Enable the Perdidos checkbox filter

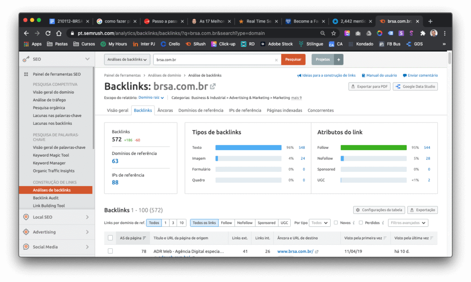pyautogui.click(x=361, y=223)
